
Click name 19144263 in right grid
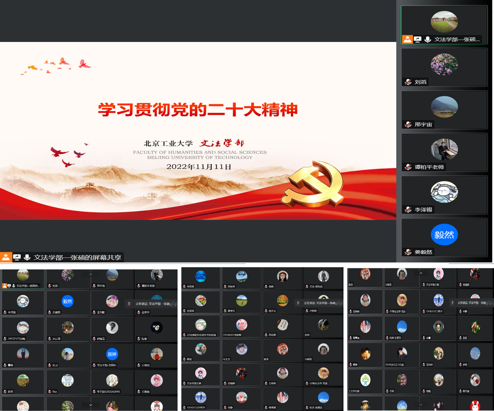[x=395, y=364]
